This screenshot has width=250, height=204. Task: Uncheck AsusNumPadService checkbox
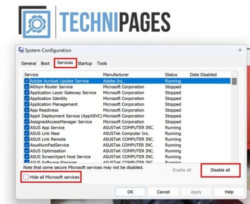coord(26,145)
